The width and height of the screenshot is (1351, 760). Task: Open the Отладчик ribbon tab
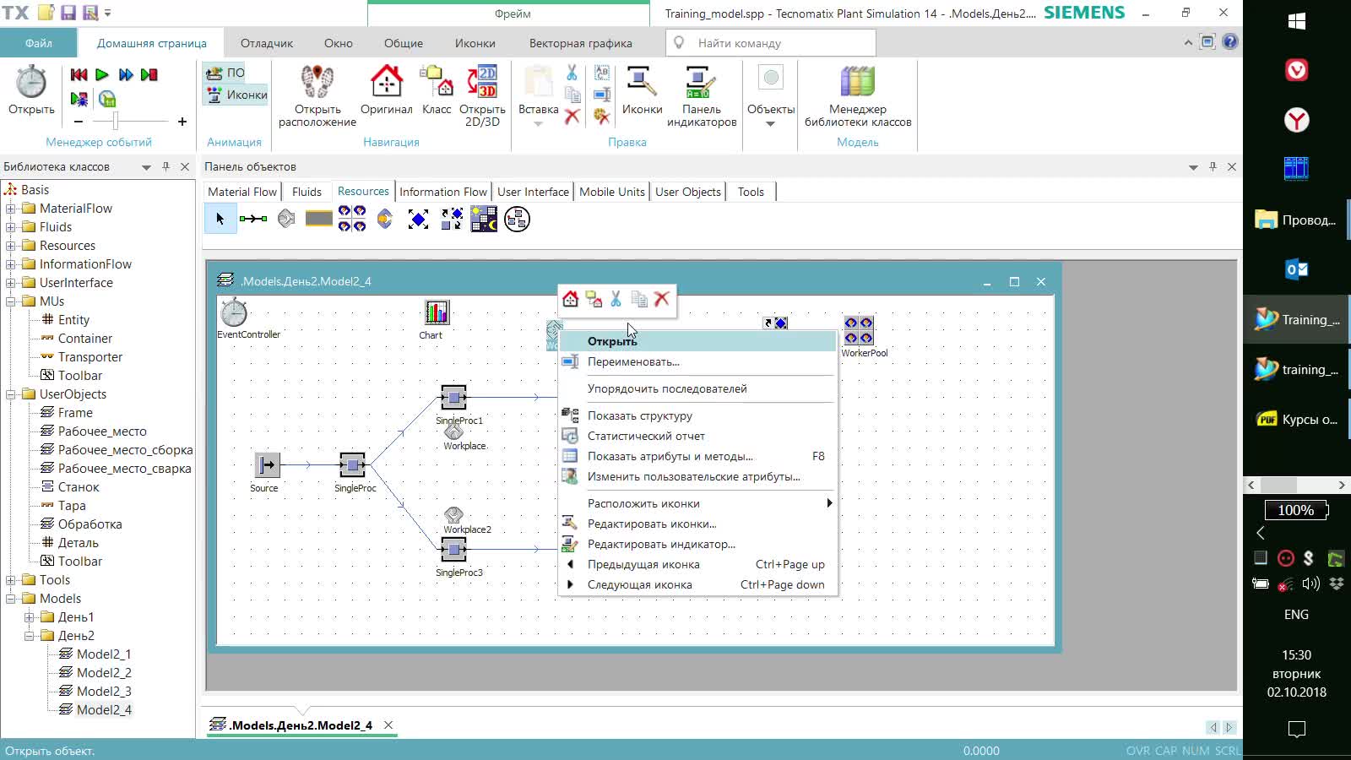267,43
